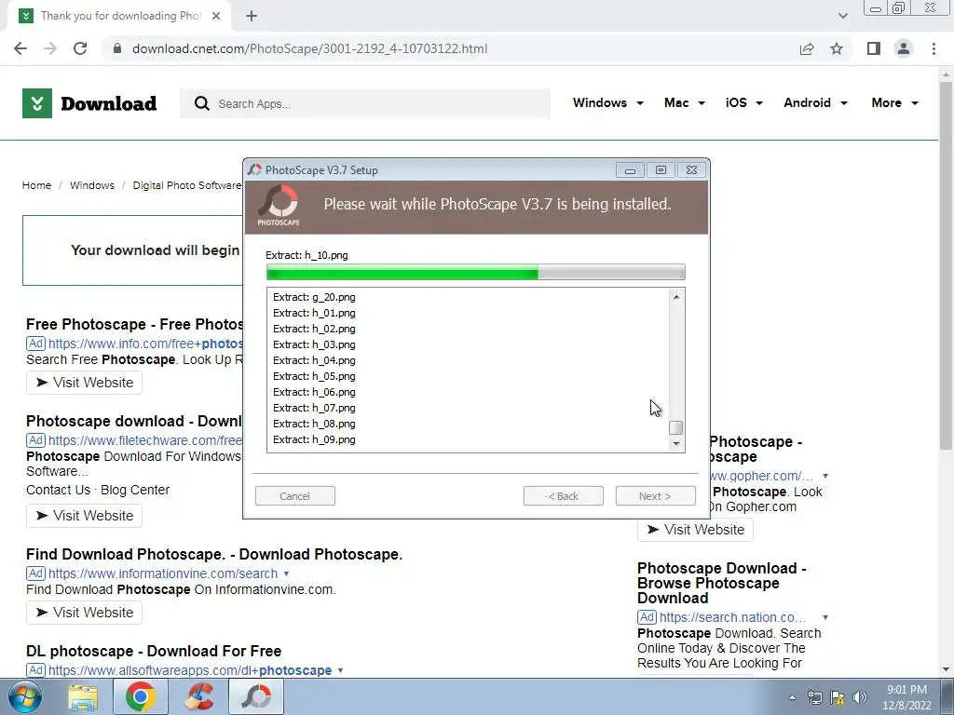Screen dimensions: 954x715
Task: Show hidden tray icons arrow
Action: point(792,697)
